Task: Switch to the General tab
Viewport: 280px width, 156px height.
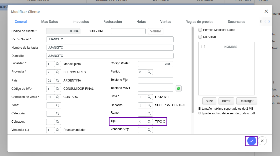Action: (21, 21)
